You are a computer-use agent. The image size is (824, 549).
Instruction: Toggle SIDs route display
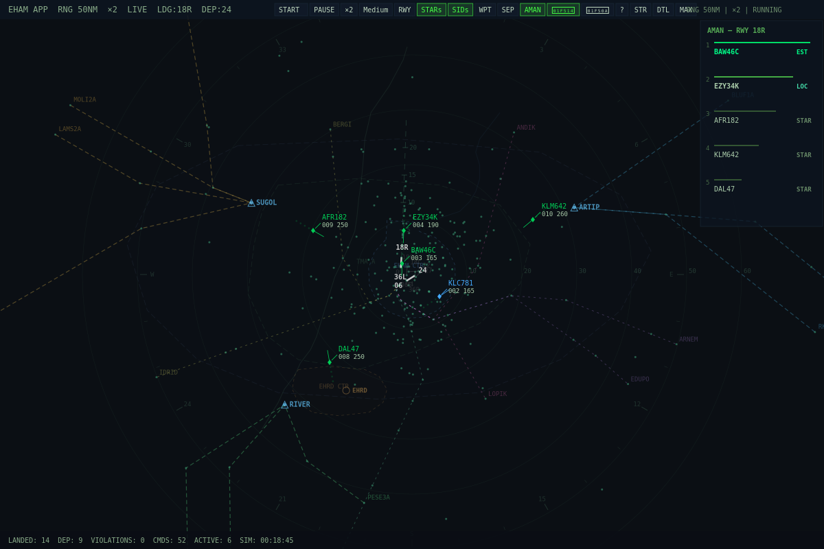pyautogui.click(x=460, y=10)
